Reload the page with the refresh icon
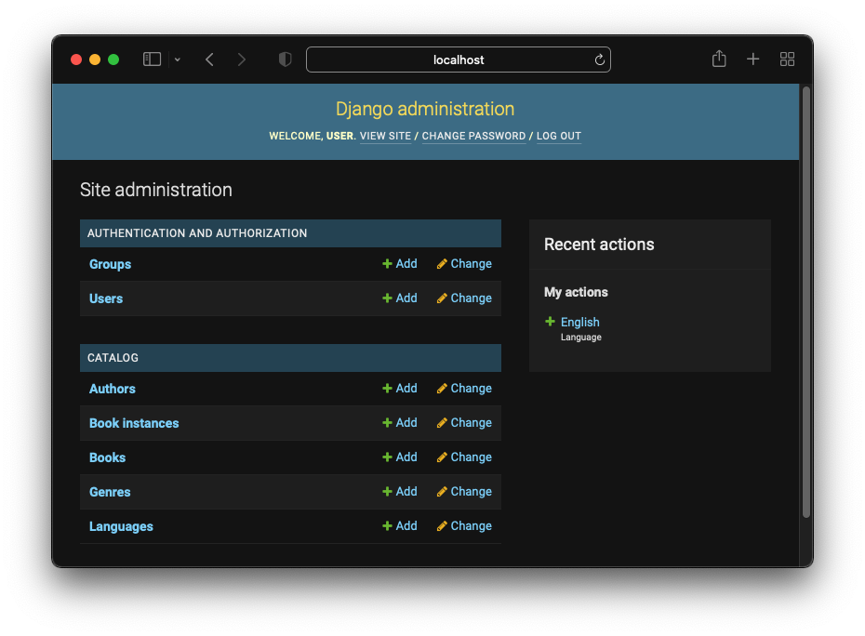 [x=599, y=60]
